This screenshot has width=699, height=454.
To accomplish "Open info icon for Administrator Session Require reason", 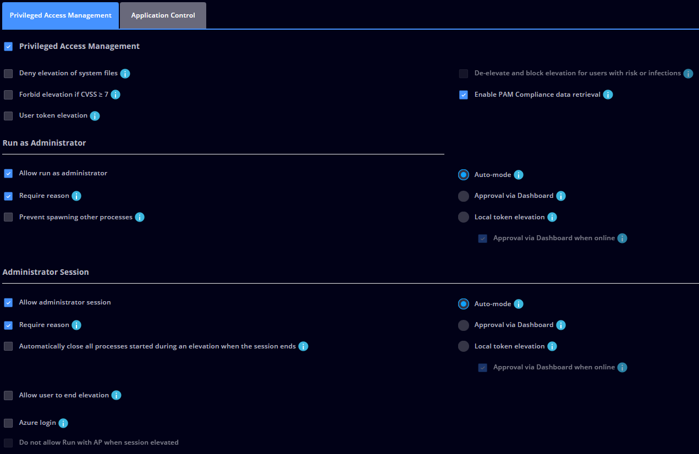I will (76, 325).
